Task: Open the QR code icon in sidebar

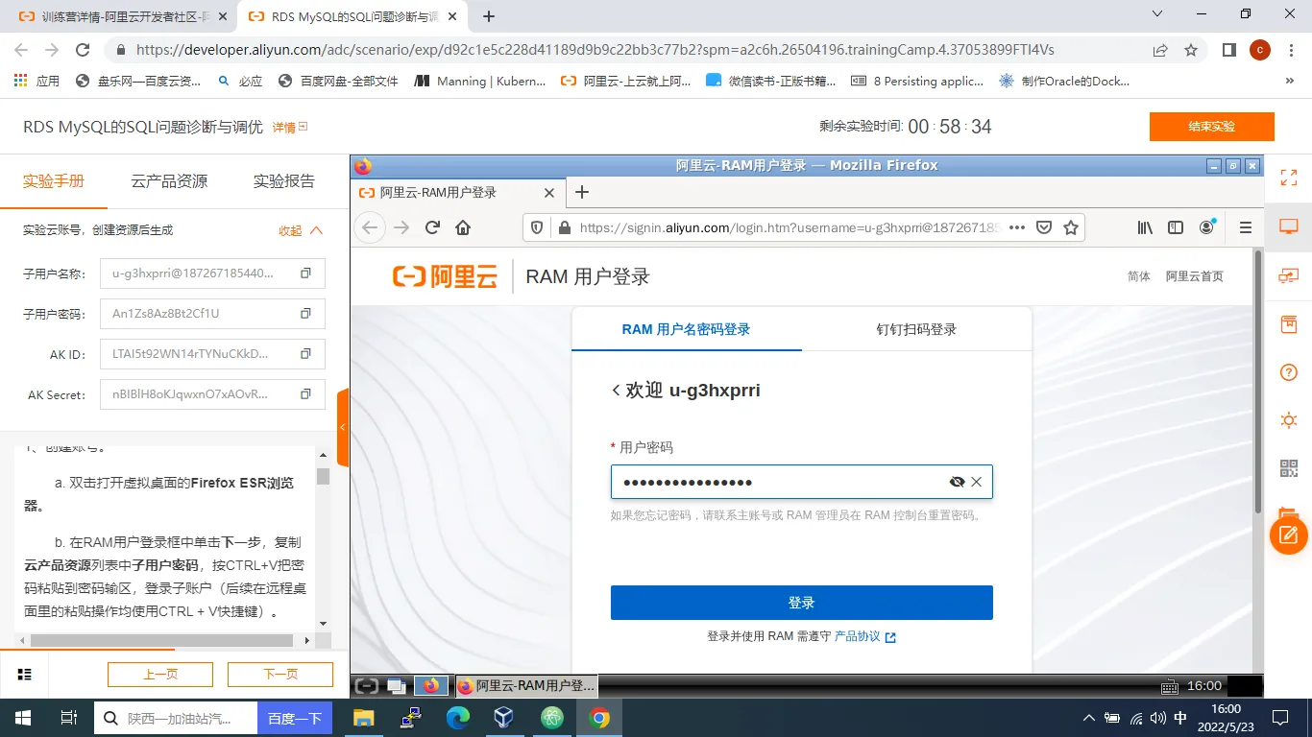Action: point(1289,468)
